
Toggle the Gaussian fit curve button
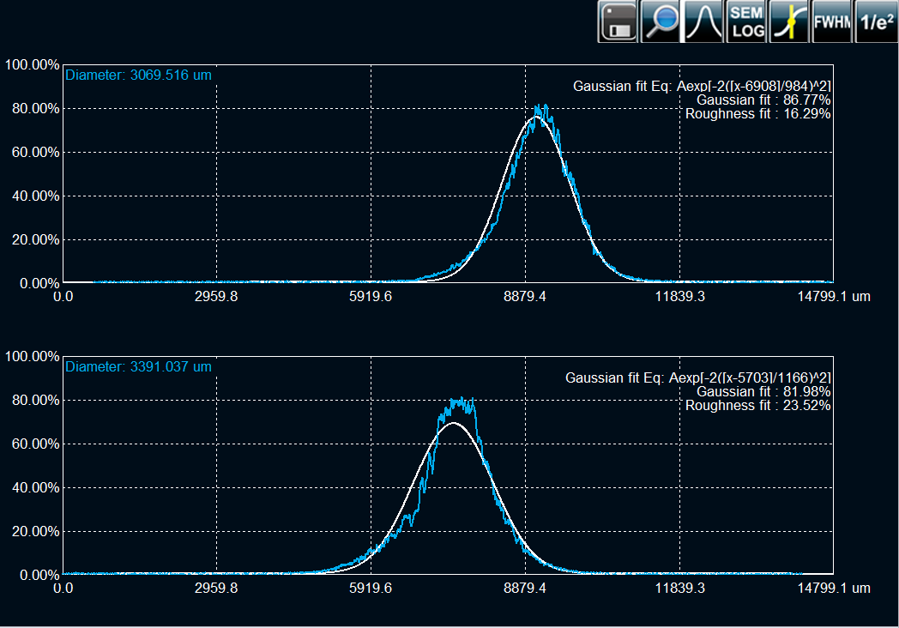pyautogui.click(x=703, y=22)
